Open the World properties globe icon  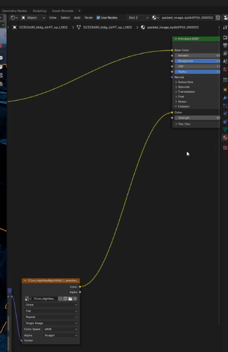click(225, 70)
